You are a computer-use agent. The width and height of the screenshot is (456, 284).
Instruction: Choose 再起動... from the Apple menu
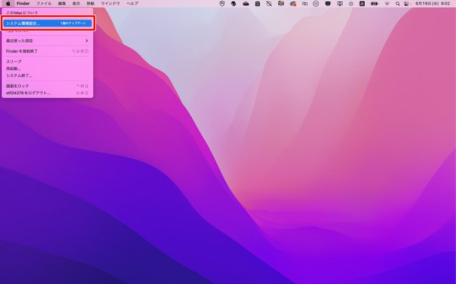coord(14,68)
